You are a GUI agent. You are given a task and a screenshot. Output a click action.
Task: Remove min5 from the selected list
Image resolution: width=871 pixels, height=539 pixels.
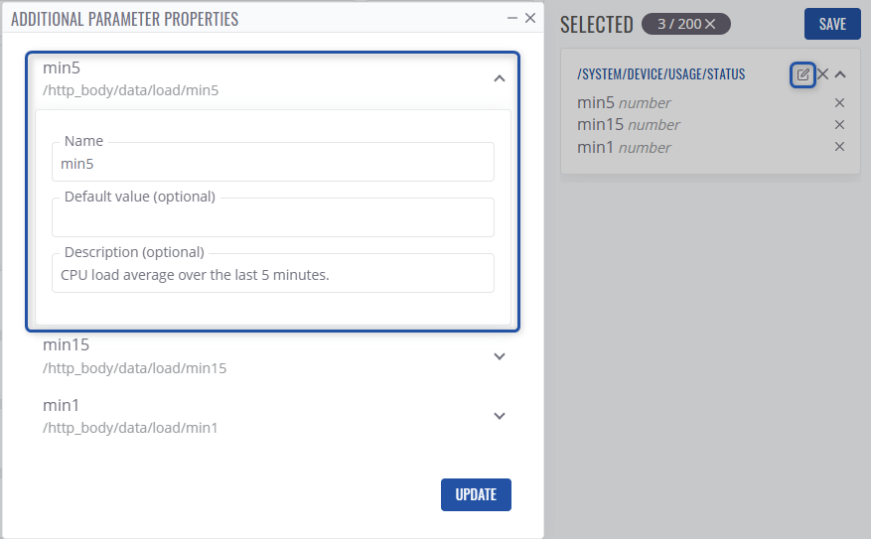tap(839, 103)
